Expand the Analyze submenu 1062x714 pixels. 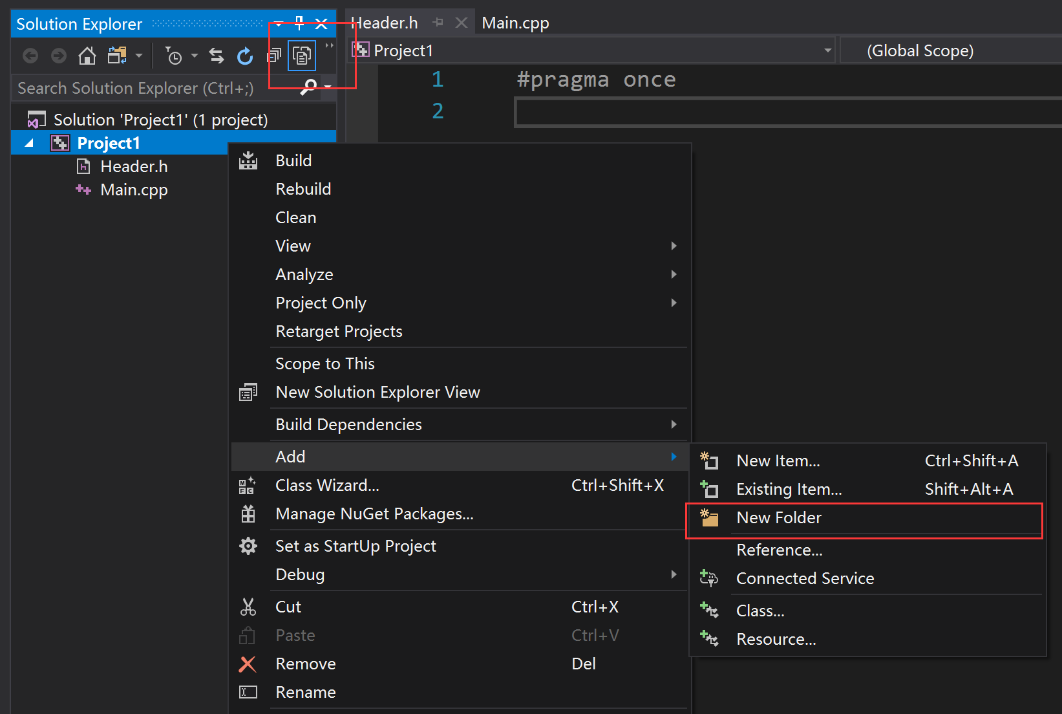point(460,274)
